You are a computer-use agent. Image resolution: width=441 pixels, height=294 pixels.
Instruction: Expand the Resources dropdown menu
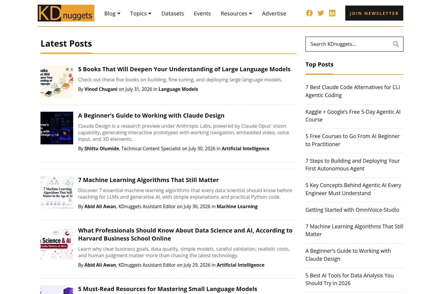236,13
